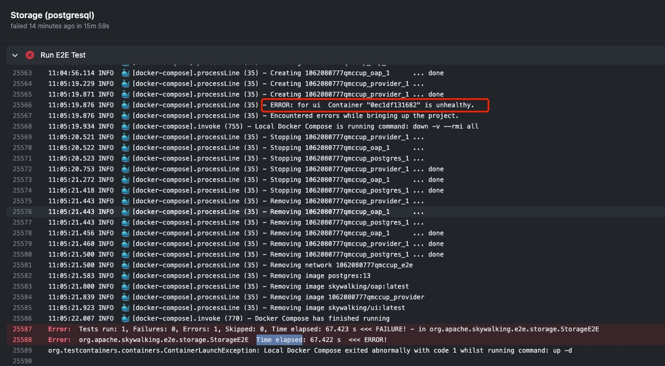665x366 pixels.
Task: Click 'Removing image skywalking/oap:latest' log text
Action: [339, 287]
